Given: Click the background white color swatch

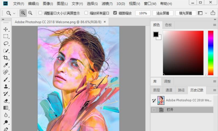Looking at the screenshot, I should 160,38.
